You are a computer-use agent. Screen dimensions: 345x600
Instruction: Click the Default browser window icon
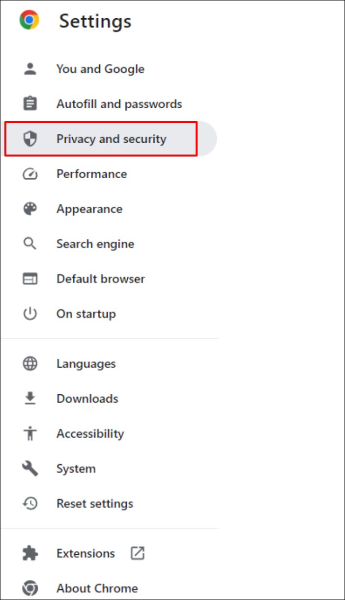(30, 279)
